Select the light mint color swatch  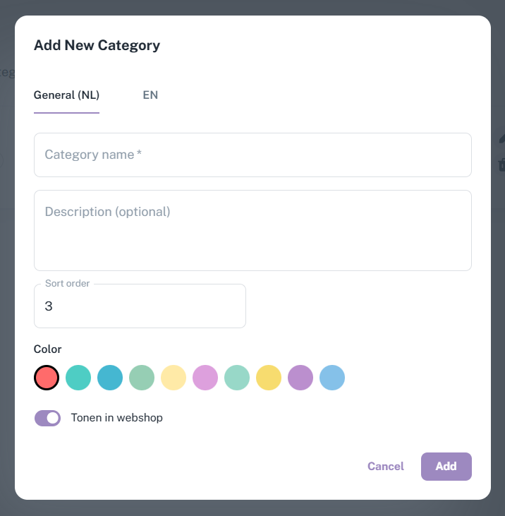pos(237,378)
